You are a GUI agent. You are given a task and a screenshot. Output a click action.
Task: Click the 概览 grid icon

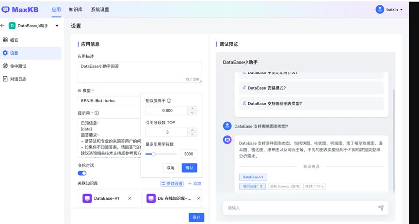(x=5, y=40)
